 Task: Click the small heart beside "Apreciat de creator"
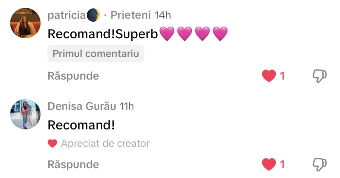52,144
